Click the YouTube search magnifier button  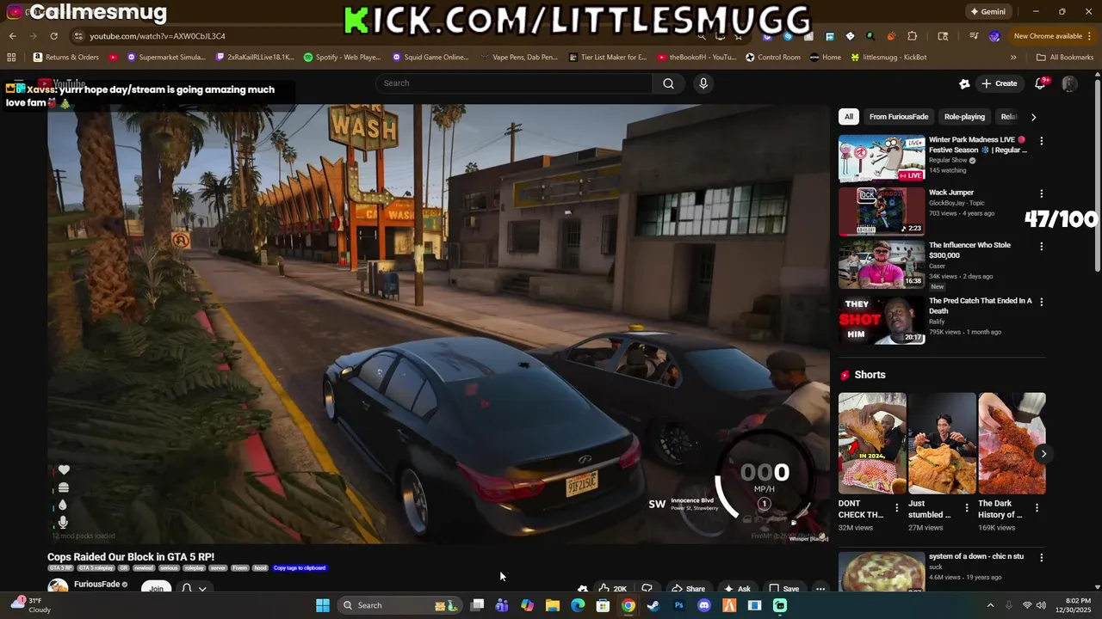668,83
